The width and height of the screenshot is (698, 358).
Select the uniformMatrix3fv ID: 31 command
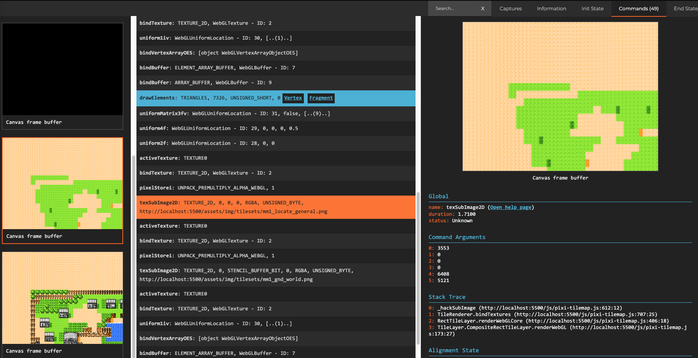coord(276,114)
